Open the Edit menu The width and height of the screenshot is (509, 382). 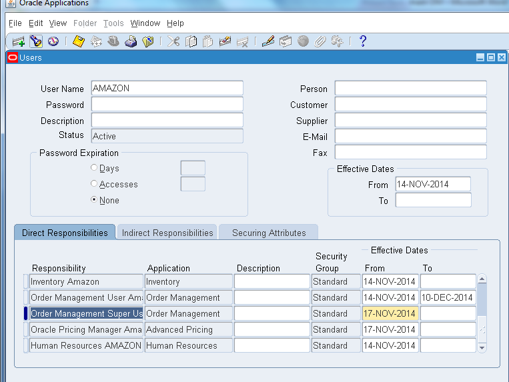pyautogui.click(x=36, y=23)
